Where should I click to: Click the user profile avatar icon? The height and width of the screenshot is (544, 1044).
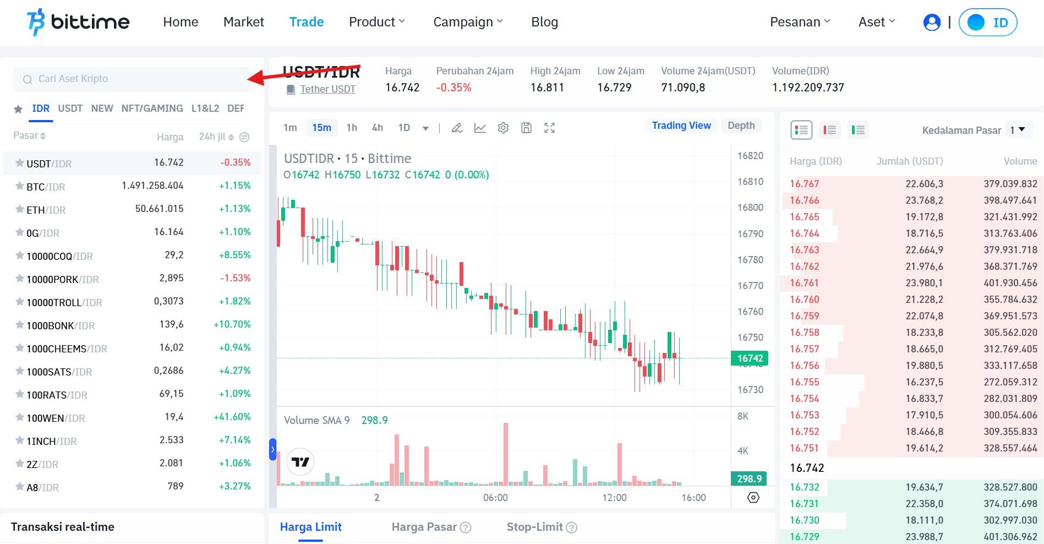coord(931,23)
